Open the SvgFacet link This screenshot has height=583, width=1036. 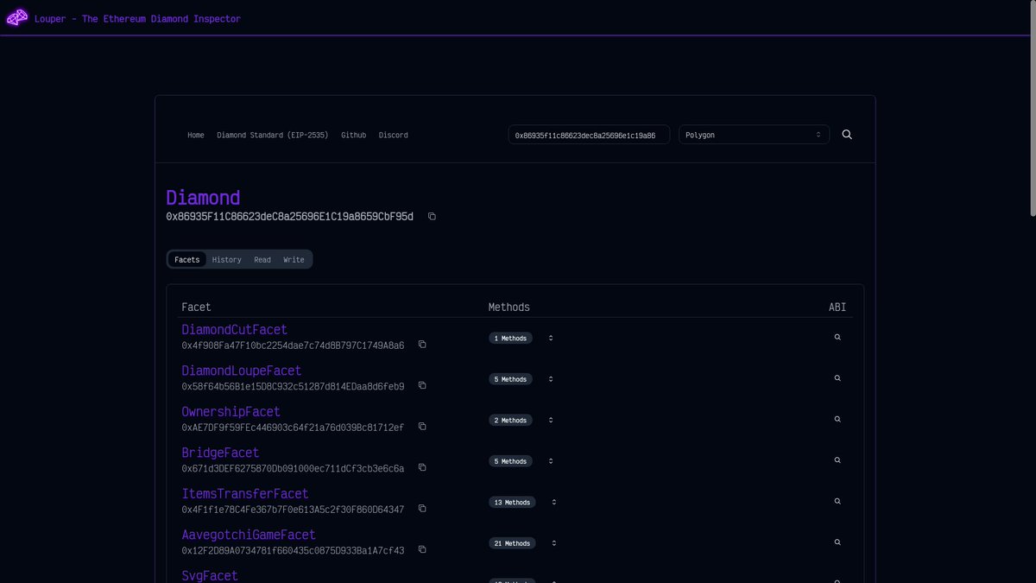point(210,575)
